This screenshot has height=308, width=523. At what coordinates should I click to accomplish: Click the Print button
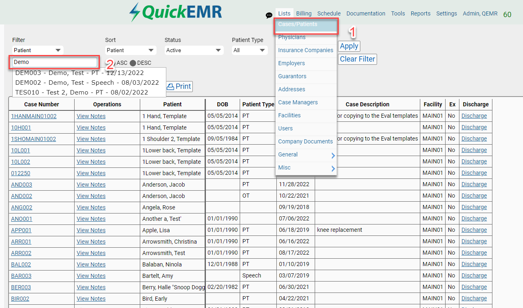pos(179,86)
